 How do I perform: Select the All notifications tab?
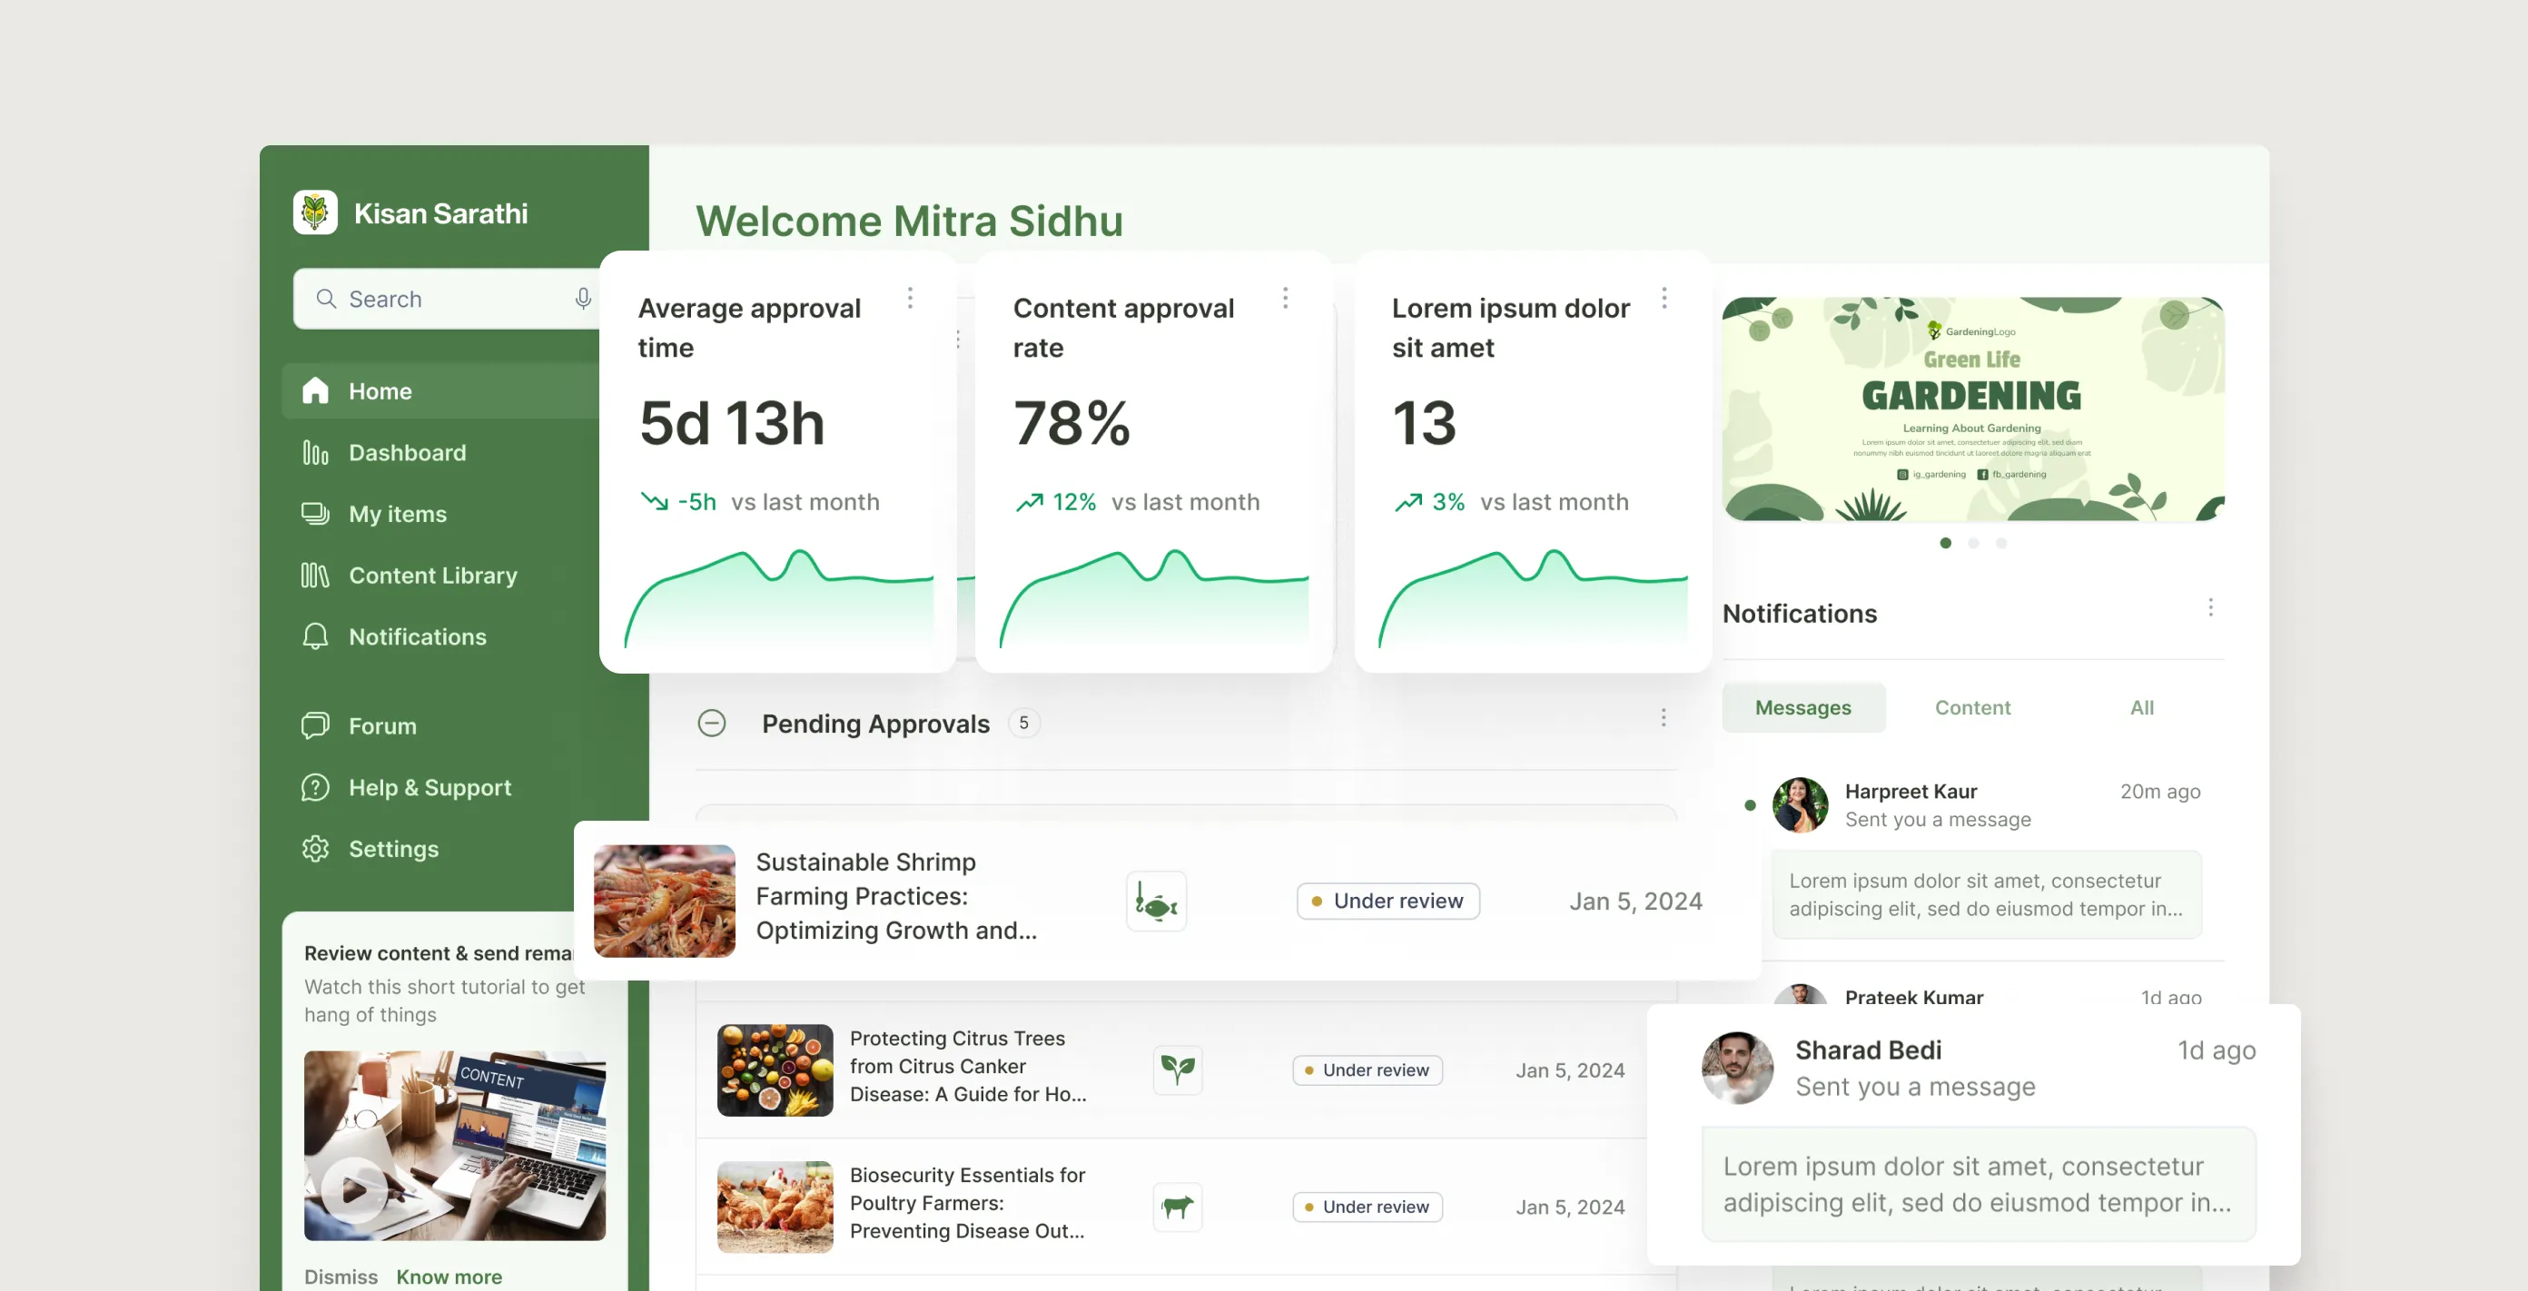(2141, 707)
